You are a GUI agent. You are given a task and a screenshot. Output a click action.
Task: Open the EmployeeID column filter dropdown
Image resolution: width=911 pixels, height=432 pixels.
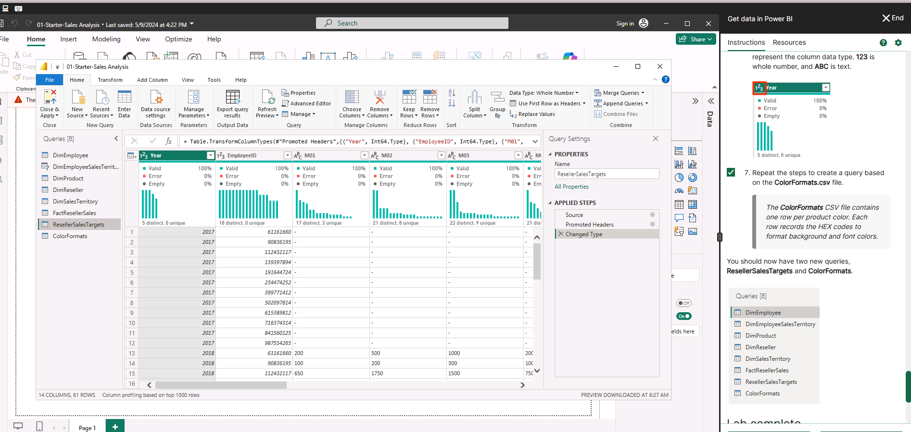click(x=287, y=155)
